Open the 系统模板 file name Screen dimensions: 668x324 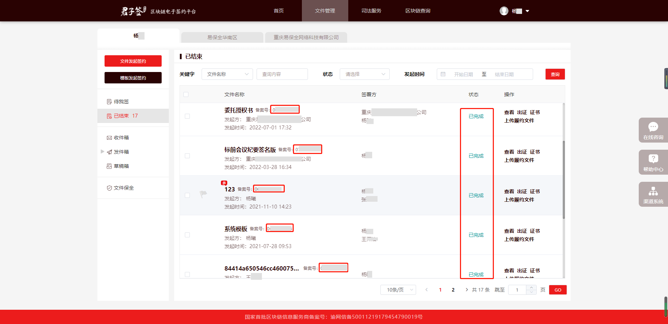coord(236,229)
